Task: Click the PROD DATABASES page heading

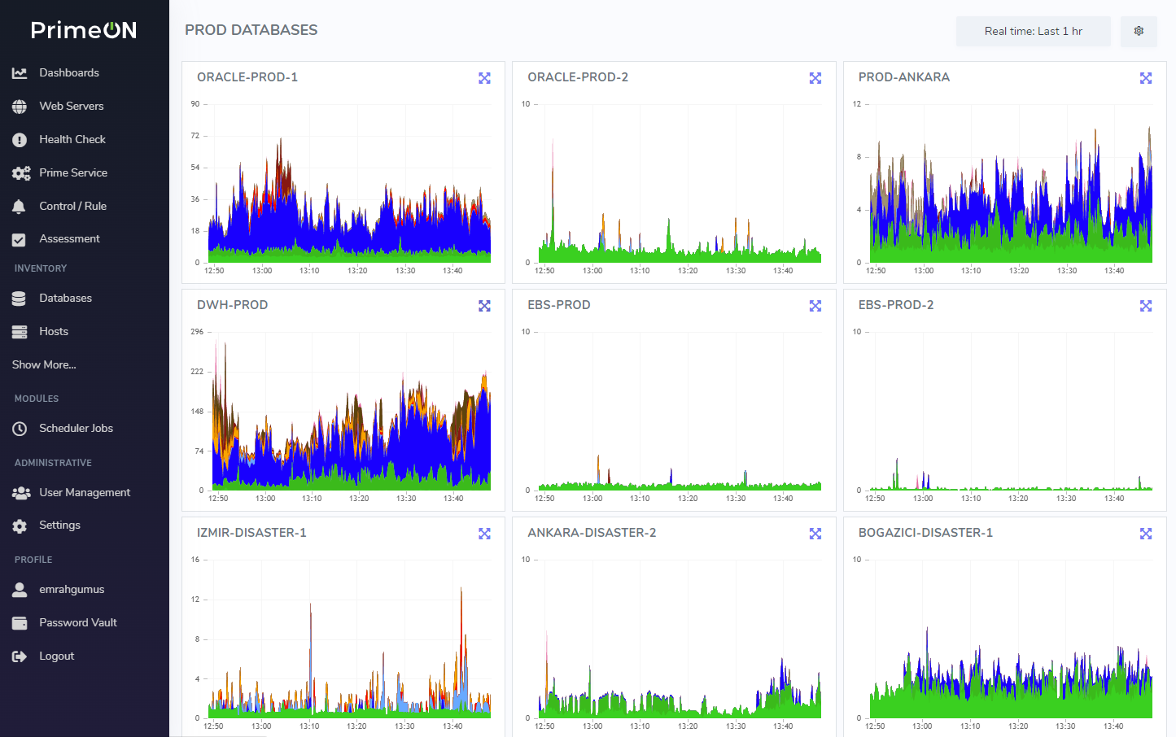Action: click(x=251, y=30)
